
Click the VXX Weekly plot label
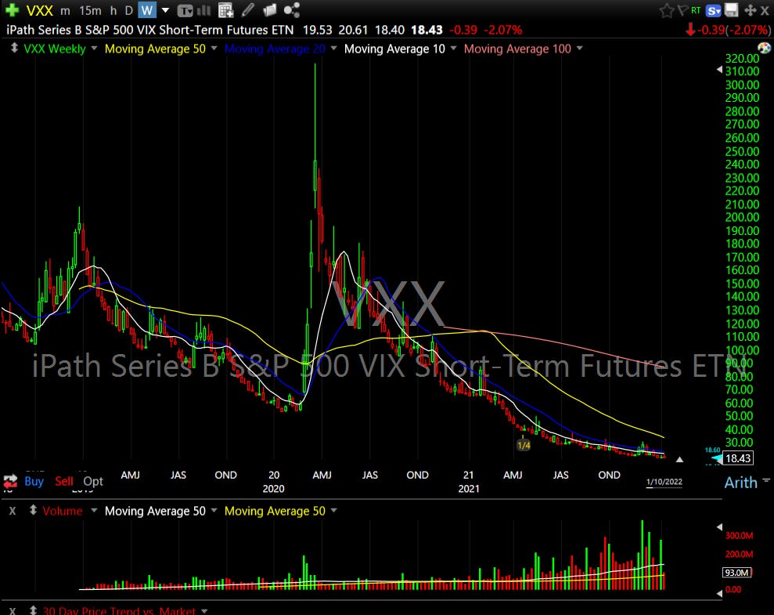click(x=55, y=49)
